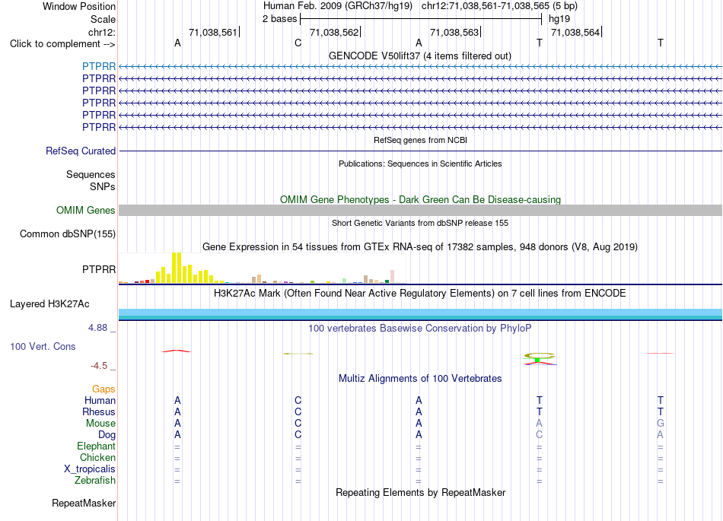Click the OMIM Gene Phenotypes title

[x=420, y=199]
